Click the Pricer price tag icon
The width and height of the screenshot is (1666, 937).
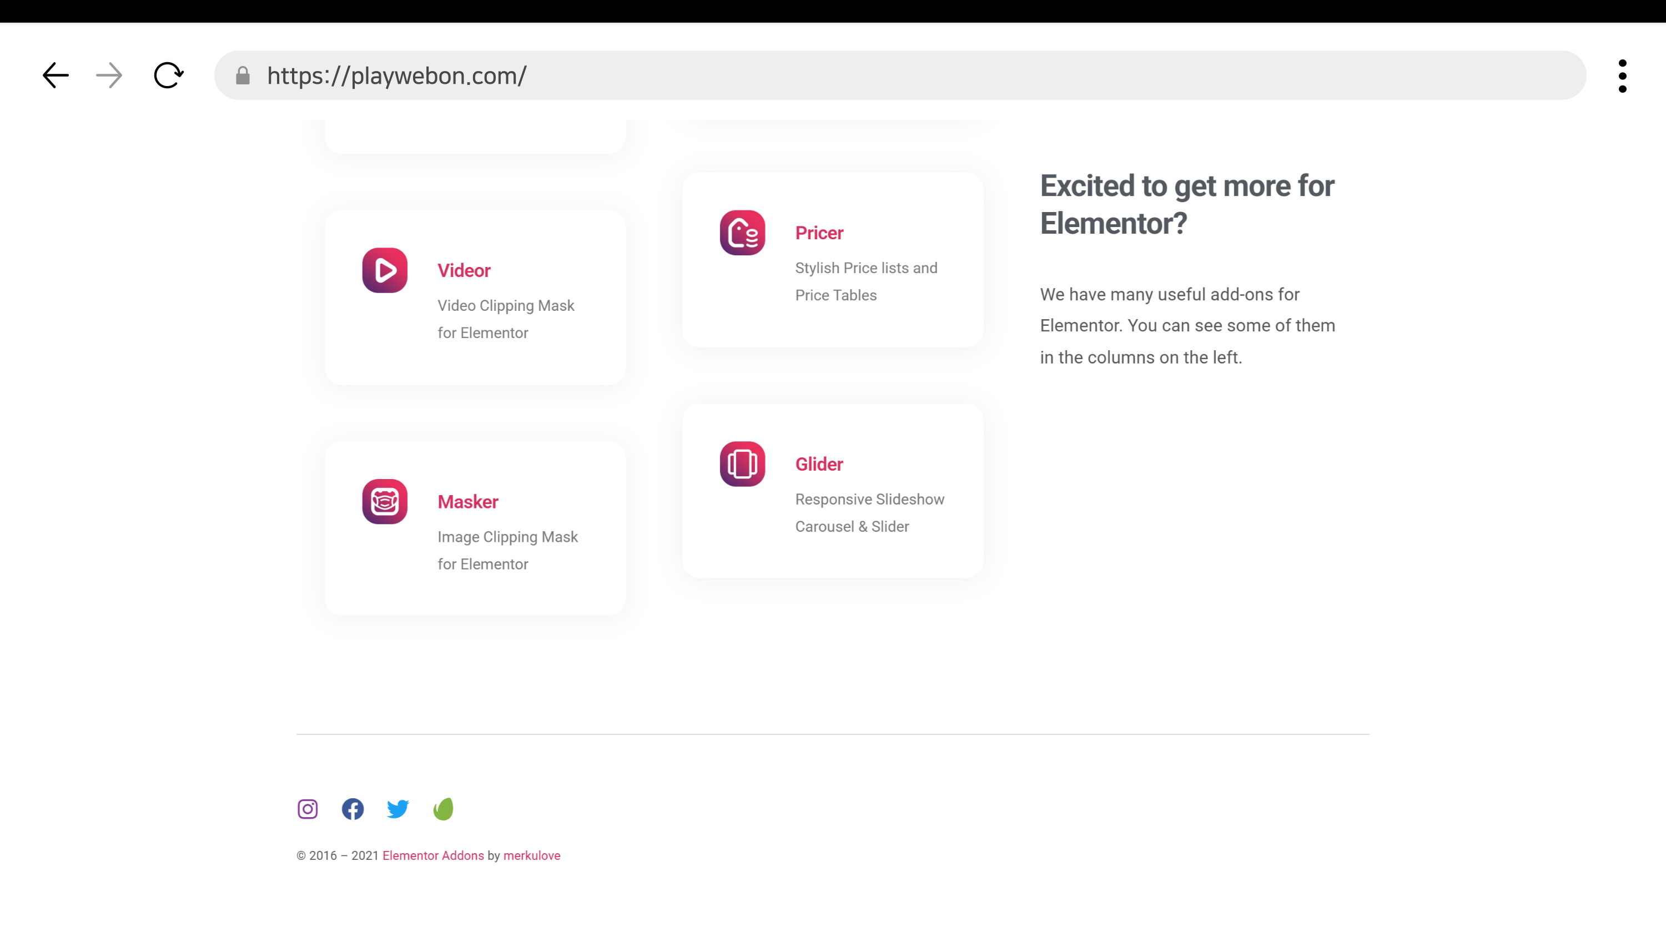point(742,233)
